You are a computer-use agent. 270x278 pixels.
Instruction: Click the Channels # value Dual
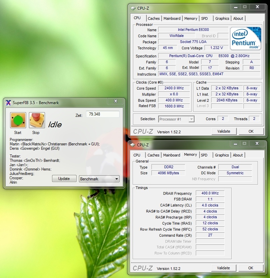pos(235,167)
